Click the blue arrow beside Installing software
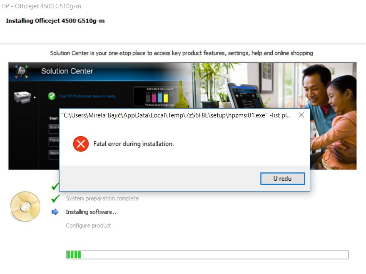This screenshot has width=366, height=274. pos(55,212)
